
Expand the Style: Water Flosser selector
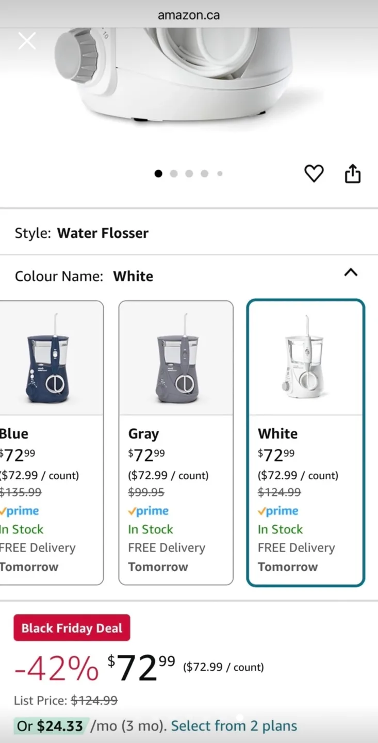point(103,233)
